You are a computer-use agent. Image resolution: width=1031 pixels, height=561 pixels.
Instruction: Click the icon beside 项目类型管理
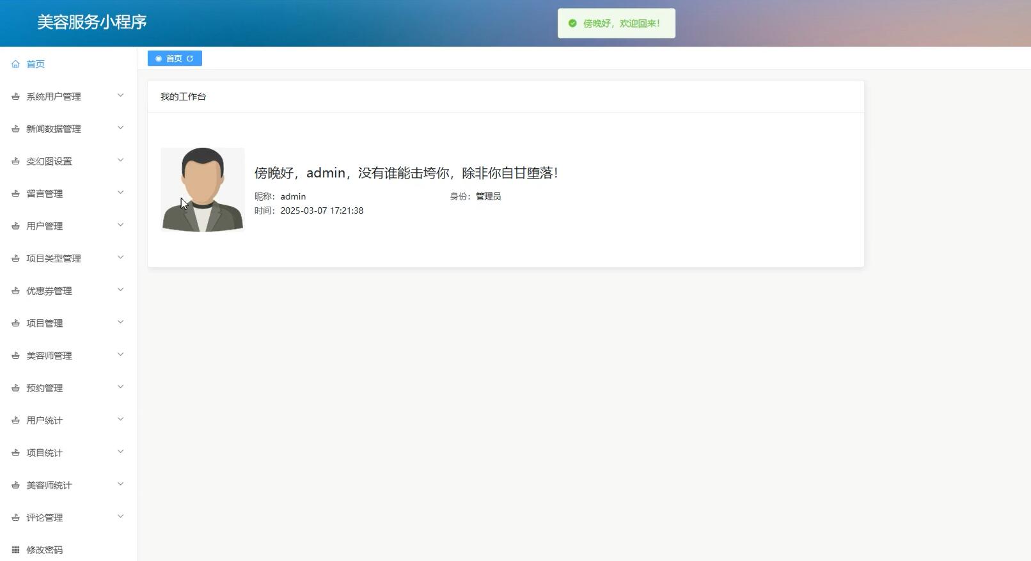coord(15,258)
